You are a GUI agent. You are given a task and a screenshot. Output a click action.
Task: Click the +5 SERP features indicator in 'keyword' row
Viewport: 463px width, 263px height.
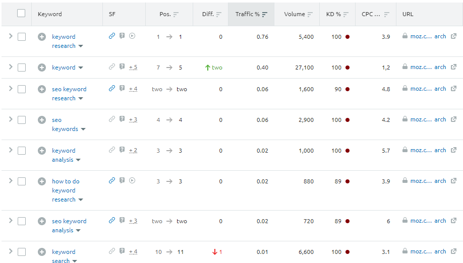(133, 67)
